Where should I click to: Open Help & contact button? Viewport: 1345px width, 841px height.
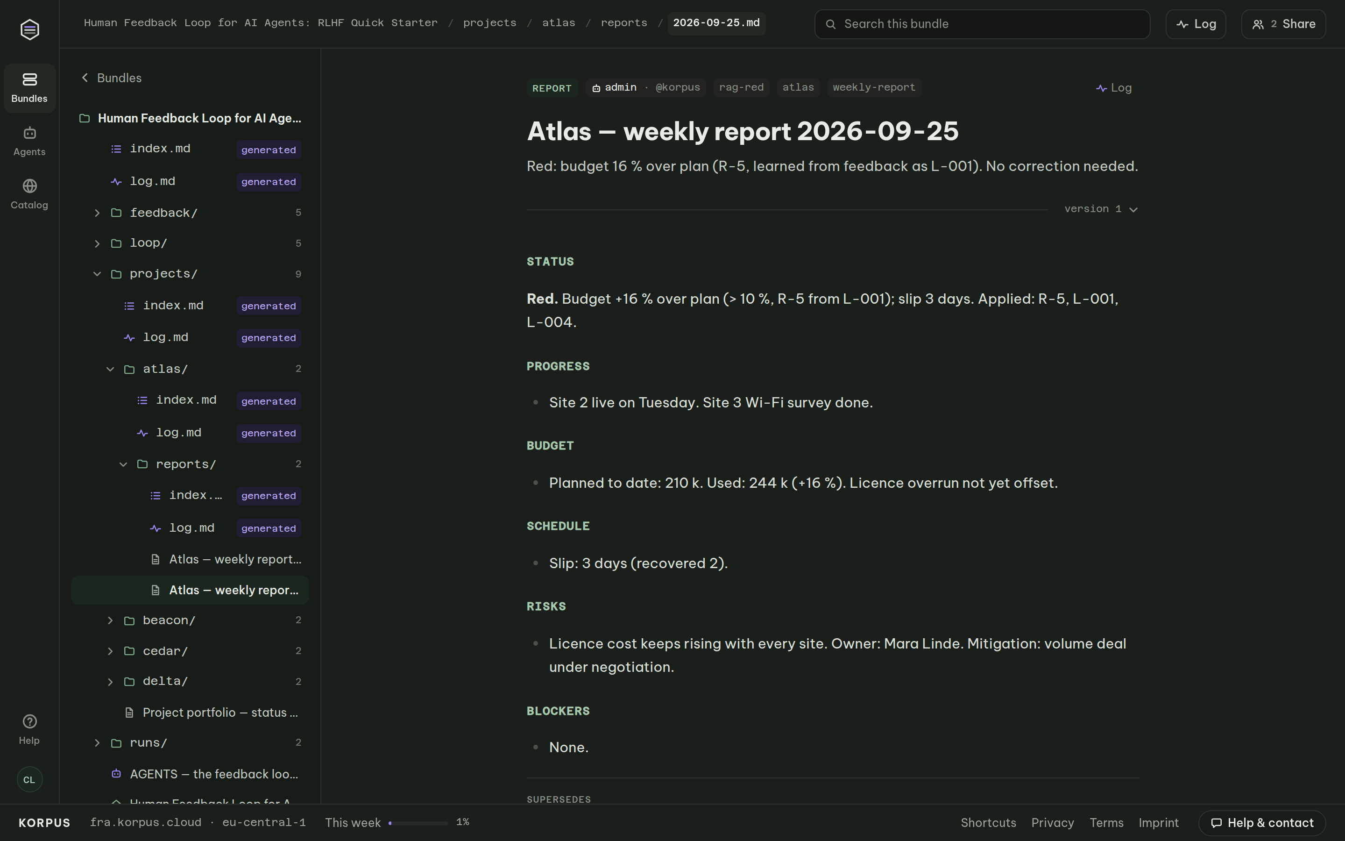[x=1262, y=823]
